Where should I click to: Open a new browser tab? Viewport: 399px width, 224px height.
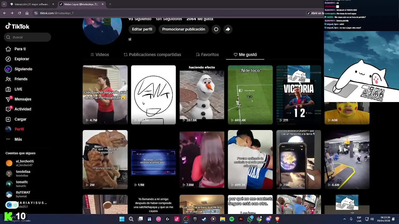click(110, 4)
